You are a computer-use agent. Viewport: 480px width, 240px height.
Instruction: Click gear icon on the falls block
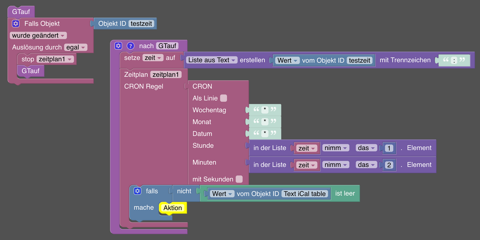[137, 191]
